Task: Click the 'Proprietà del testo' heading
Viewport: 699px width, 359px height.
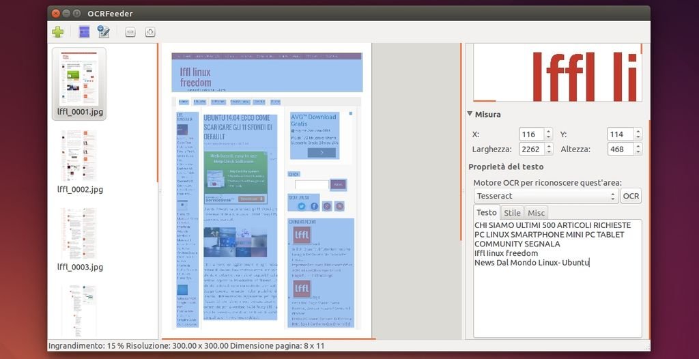Action: point(506,167)
